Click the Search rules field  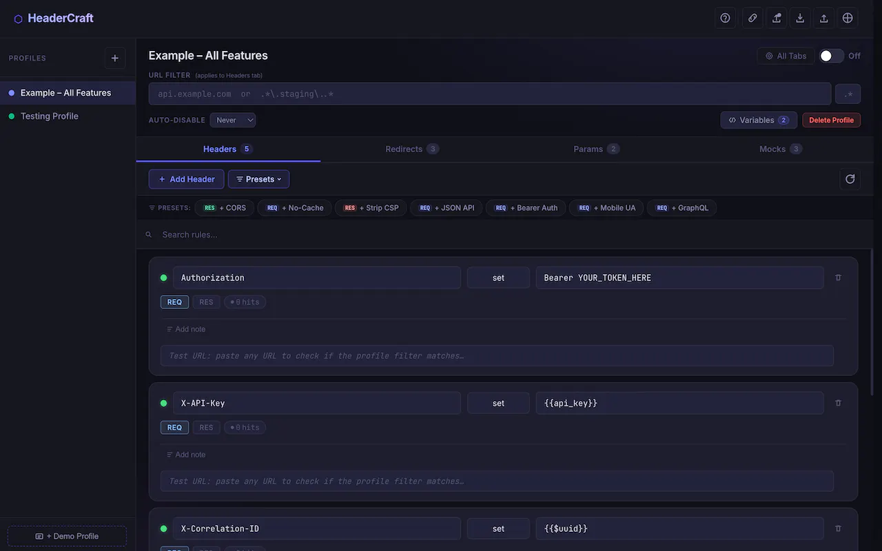coord(510,235)
